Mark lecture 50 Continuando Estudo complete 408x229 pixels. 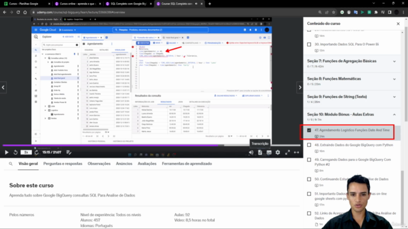[309, 179]
